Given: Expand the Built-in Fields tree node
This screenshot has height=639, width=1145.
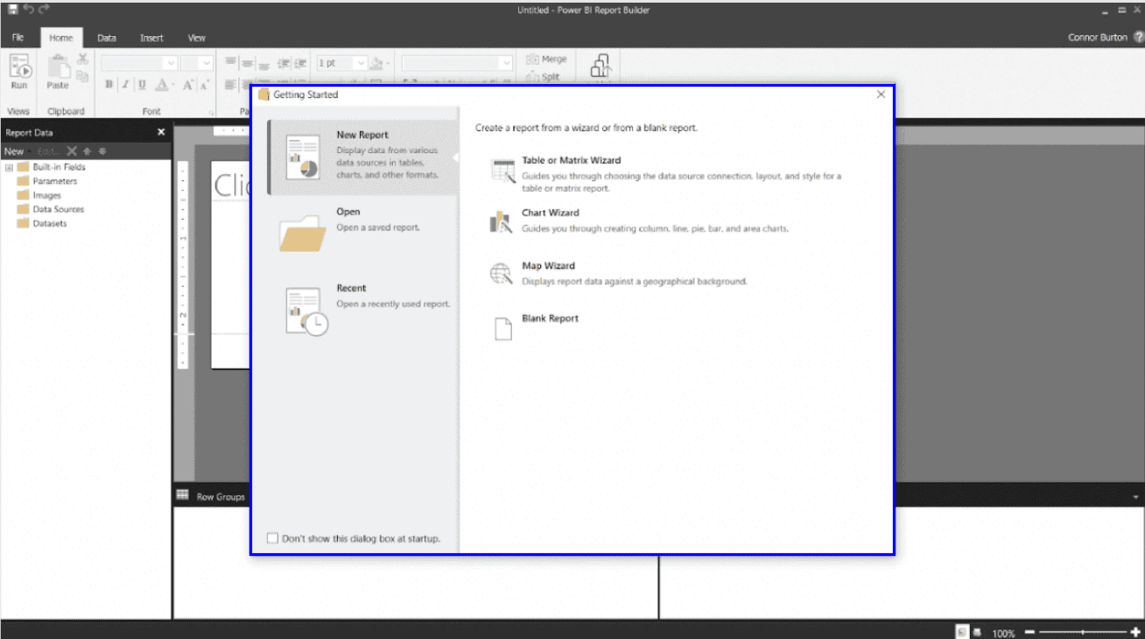Looking at the screenshot, I should click(x=7, y=166).
